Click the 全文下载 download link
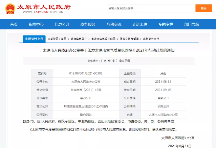This screenshot has width=216, height=148. (124, 60)
